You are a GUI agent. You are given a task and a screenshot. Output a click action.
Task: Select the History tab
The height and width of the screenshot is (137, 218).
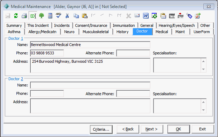tap(122, 32)
